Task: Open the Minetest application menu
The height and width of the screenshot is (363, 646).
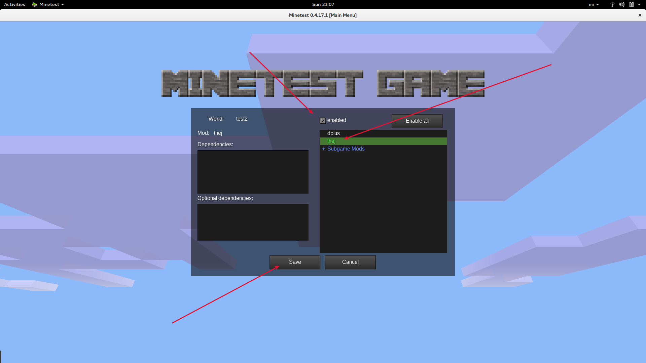Action: point(48,4)
